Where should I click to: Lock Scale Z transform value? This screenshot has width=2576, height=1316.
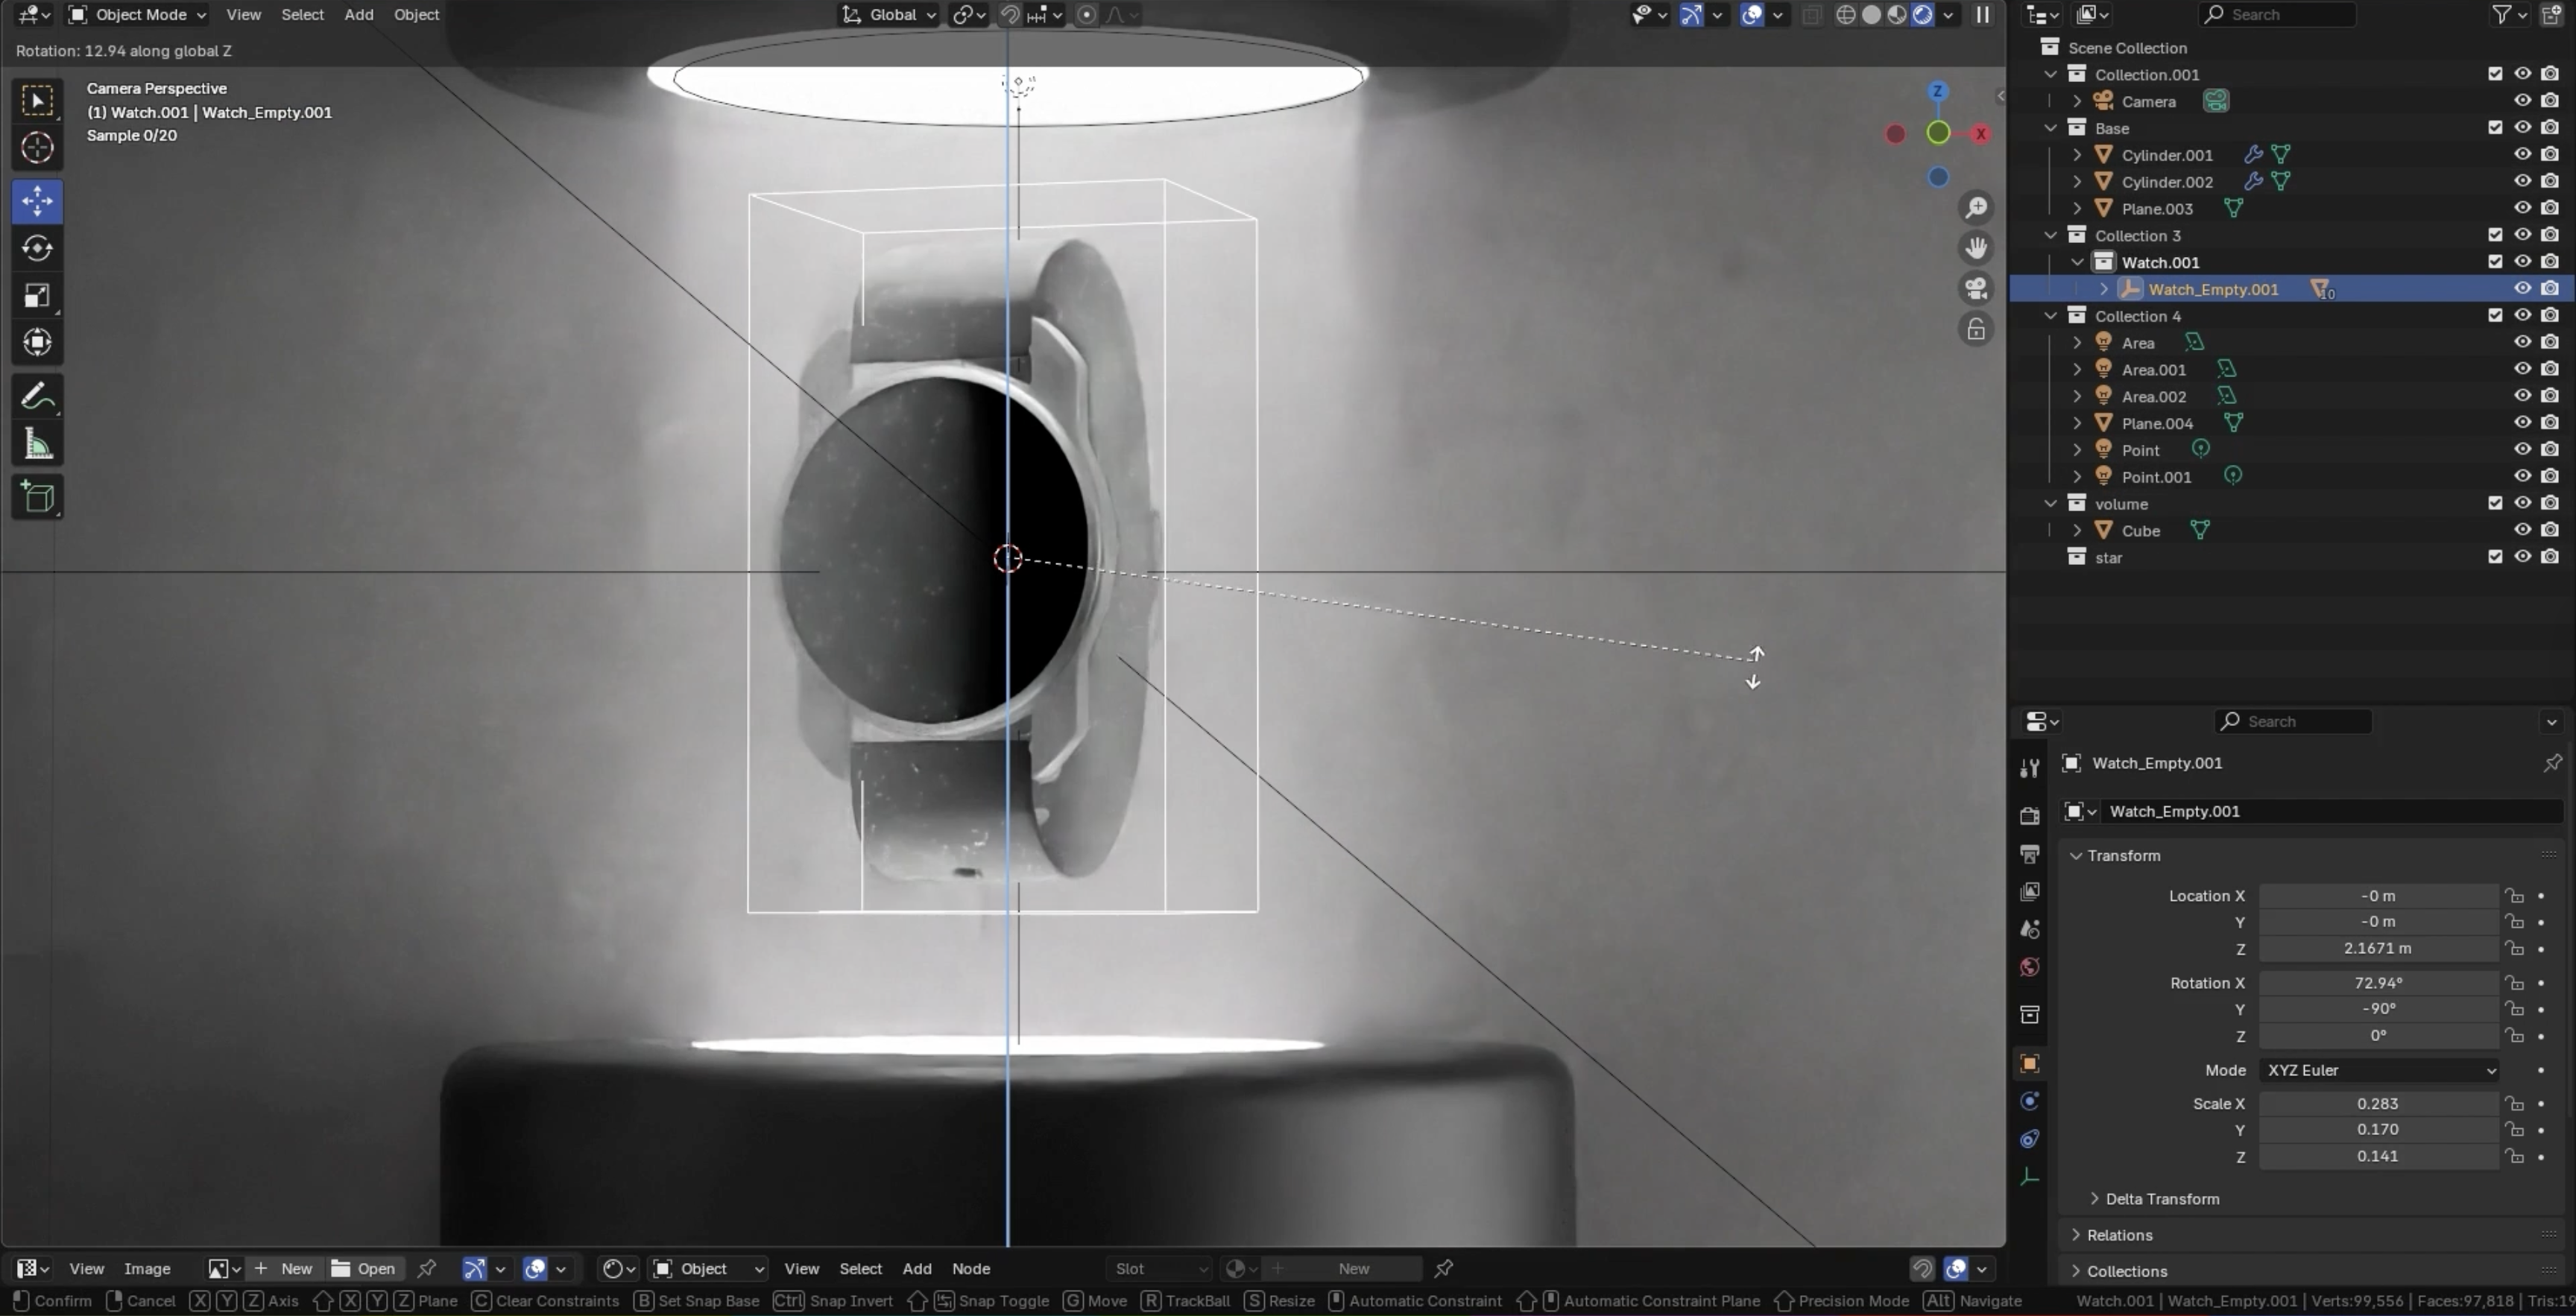point(2514,1156)
